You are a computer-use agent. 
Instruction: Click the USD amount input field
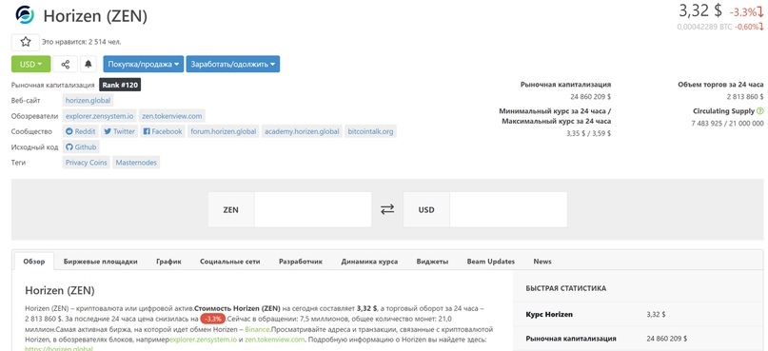pos(508,209)
